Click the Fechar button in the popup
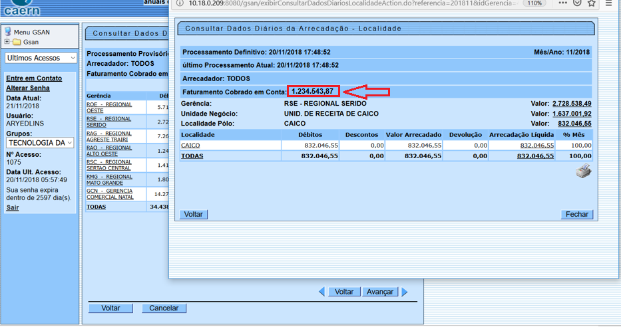This screenshot has width=621, height=327. 576,214
